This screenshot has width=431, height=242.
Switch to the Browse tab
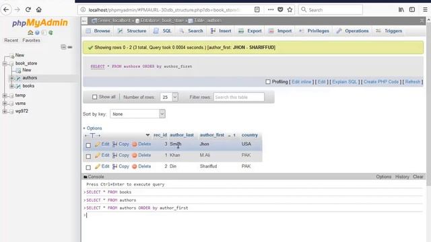[x=98, y=31]
